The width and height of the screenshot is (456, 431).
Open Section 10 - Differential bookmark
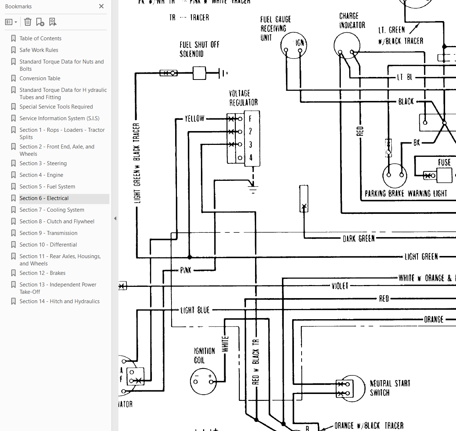[48, 245]
